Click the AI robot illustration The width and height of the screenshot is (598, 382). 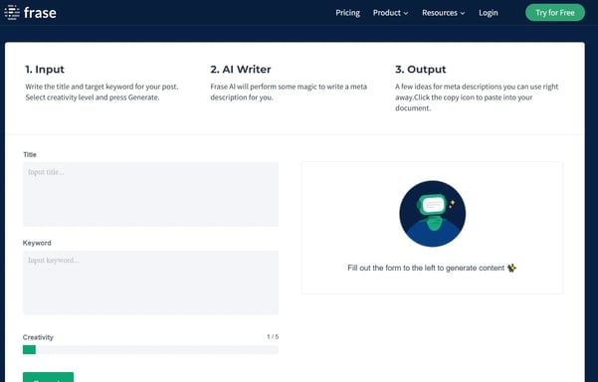tap(432, 214)
